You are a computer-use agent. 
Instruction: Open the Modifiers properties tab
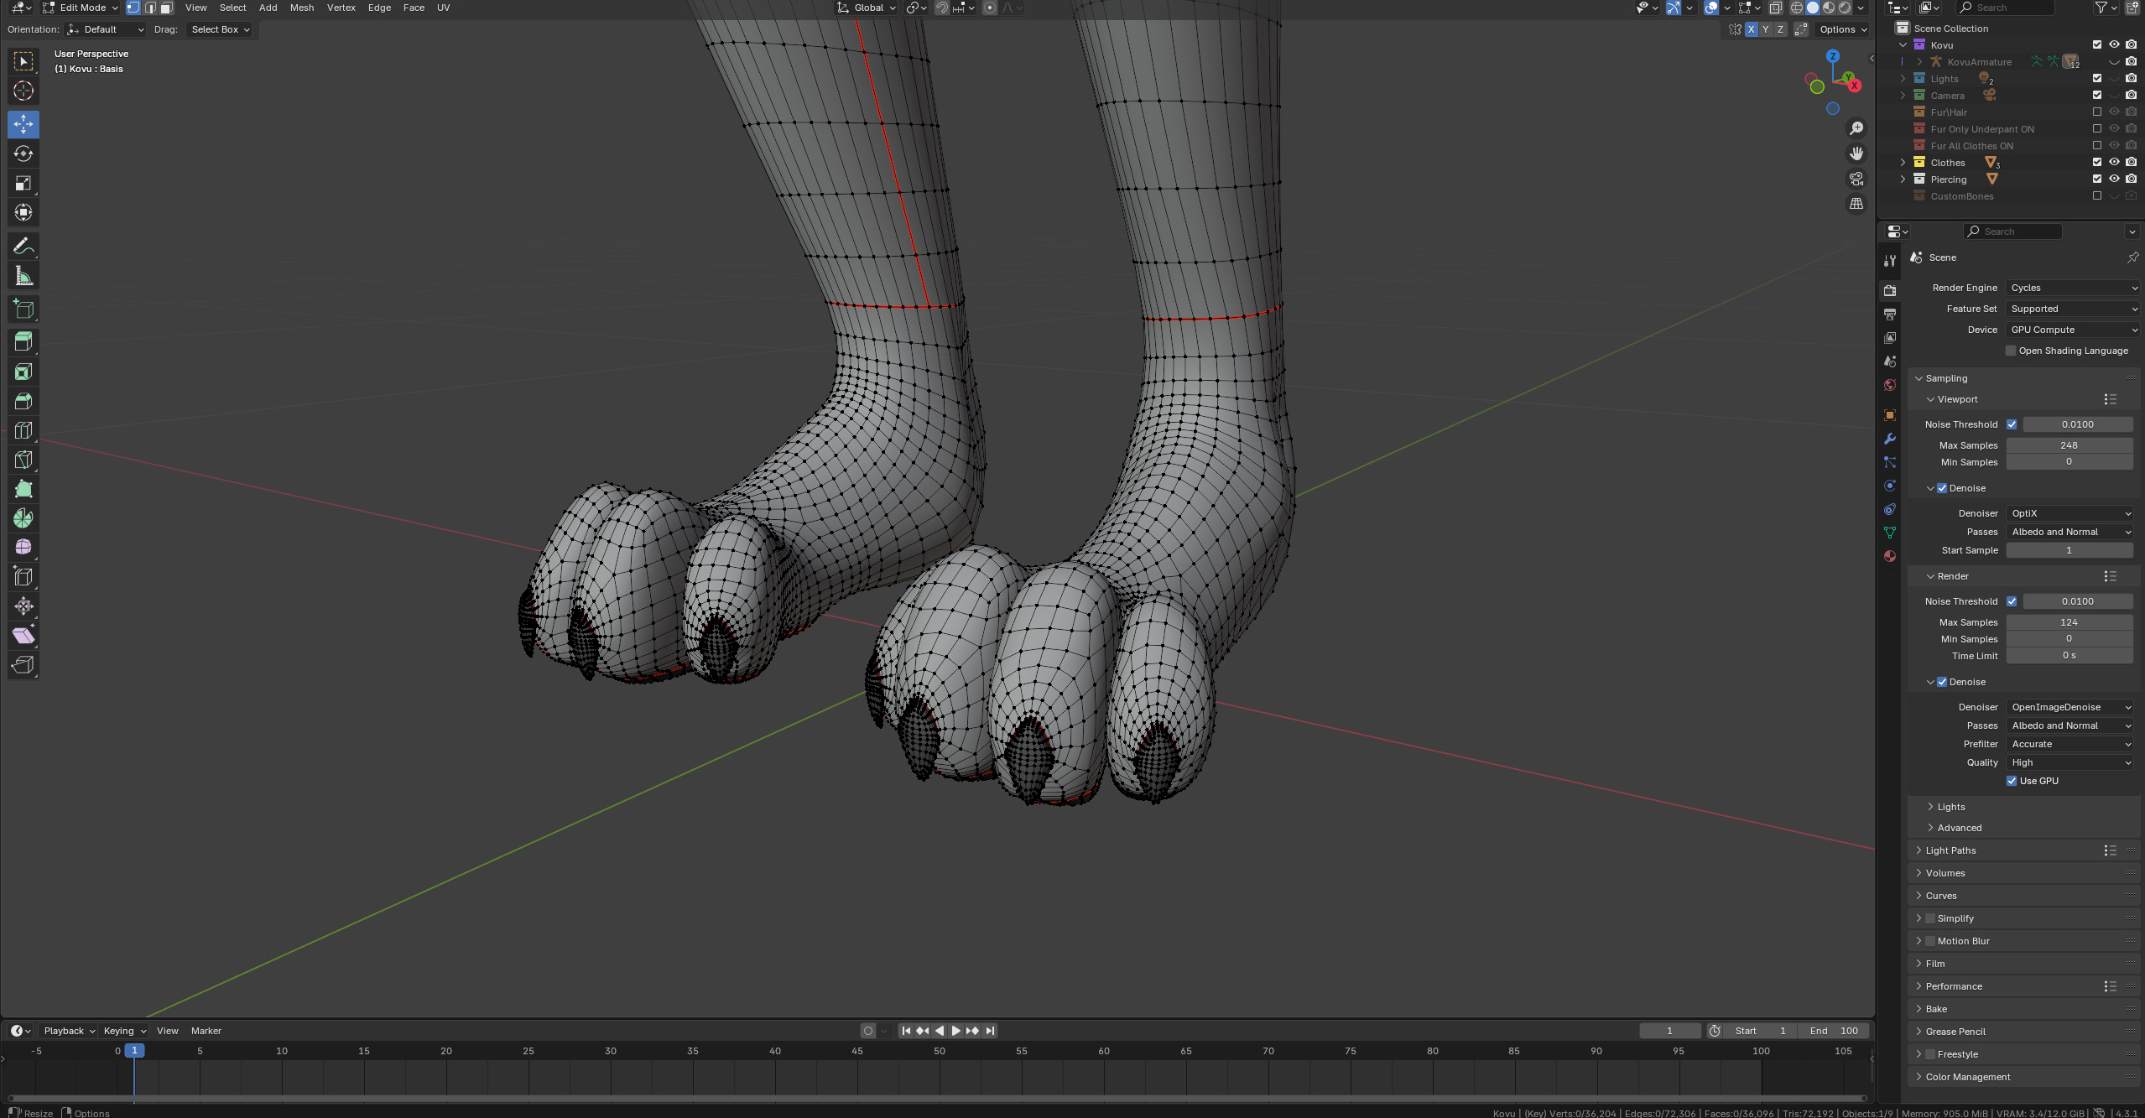[x=1890, y=439]
